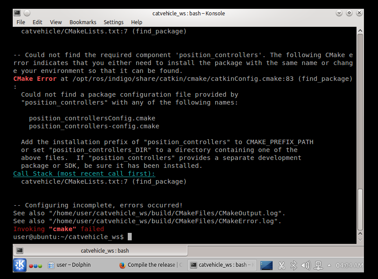Open the Settings menu
Viewport: 378px width, 279px height.
tap(113, 22)
